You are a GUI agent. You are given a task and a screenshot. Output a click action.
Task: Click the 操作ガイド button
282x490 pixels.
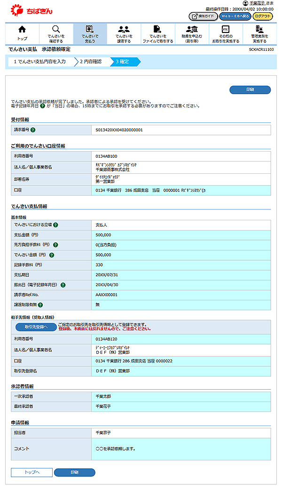click(203, 16)
